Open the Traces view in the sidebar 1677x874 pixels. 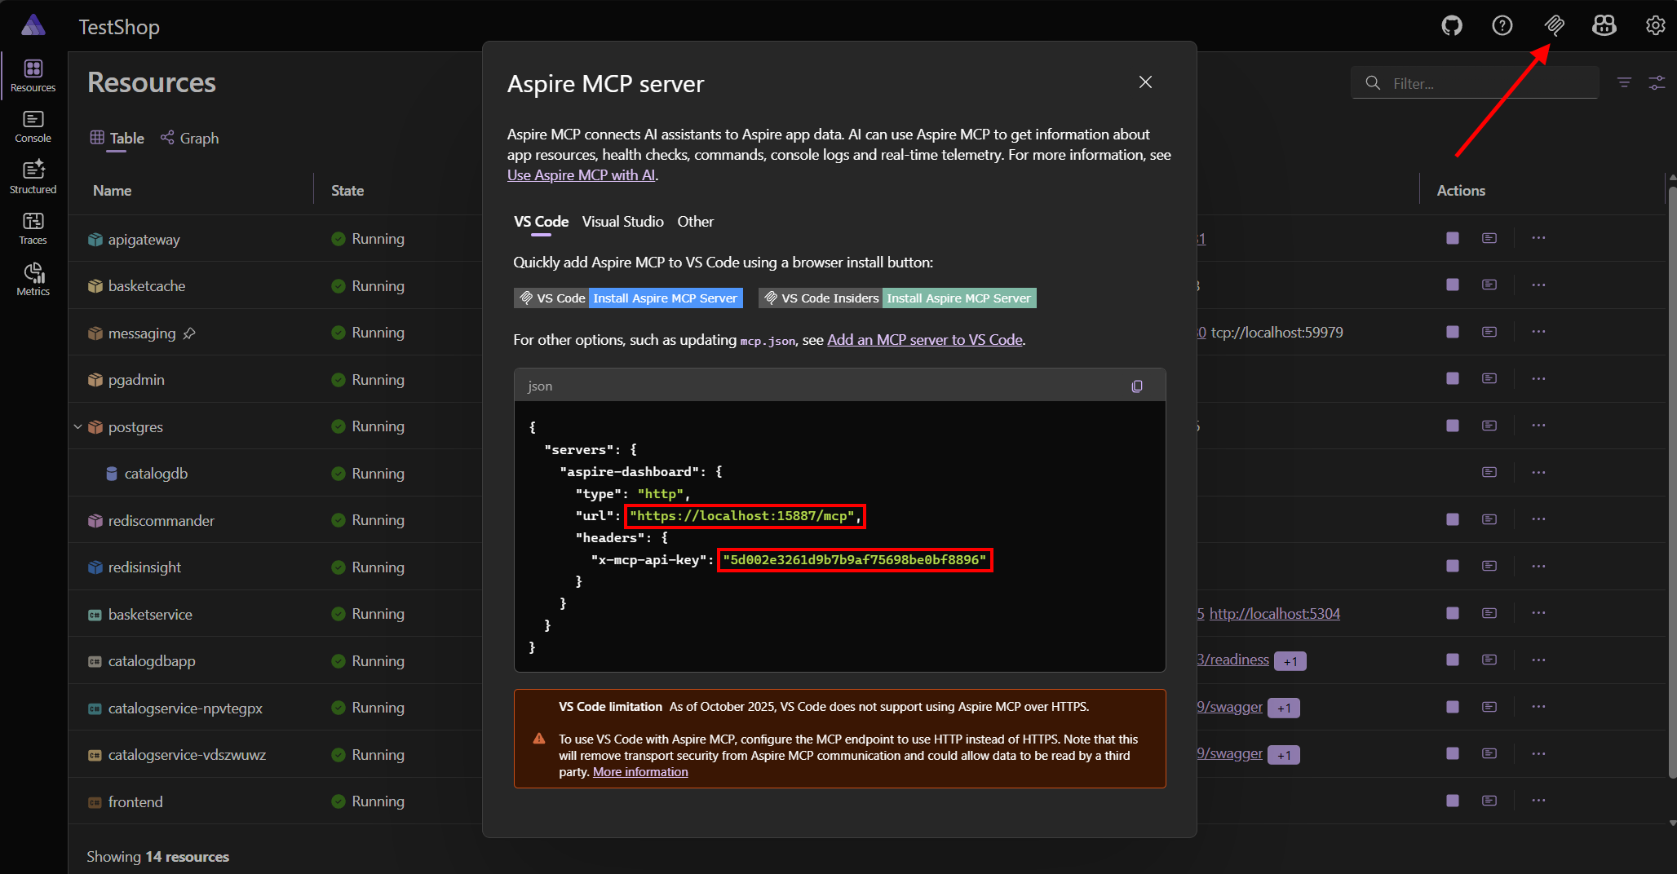[33, 227]
